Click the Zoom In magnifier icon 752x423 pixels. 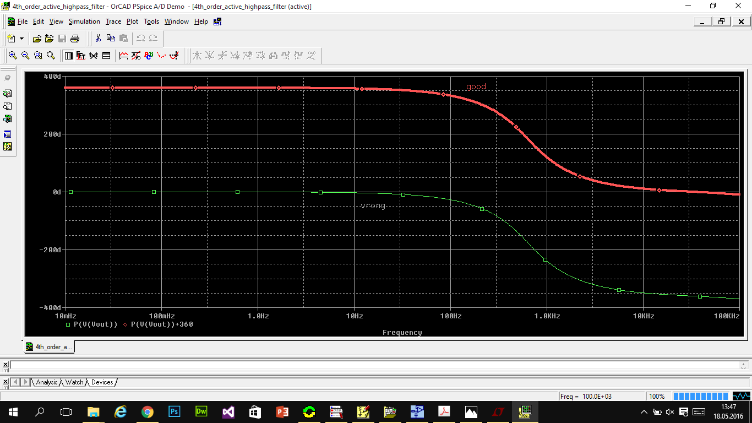[13, 56]
